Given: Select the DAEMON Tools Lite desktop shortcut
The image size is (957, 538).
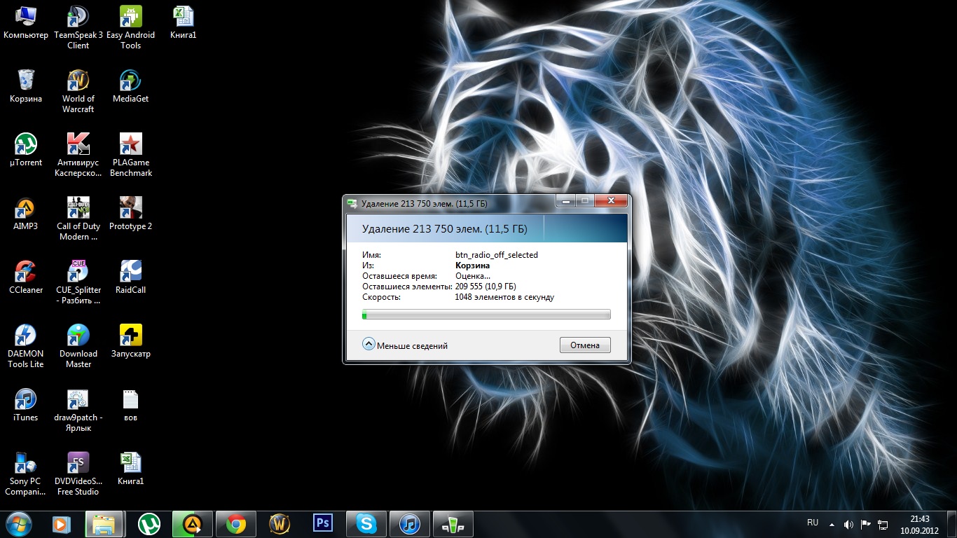Looking at the screenshot, I should click(x=26, y=346).
